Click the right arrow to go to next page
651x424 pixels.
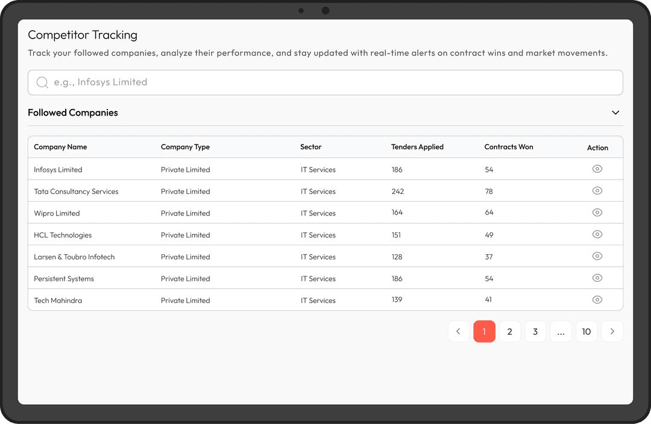(x=612, y=331)
